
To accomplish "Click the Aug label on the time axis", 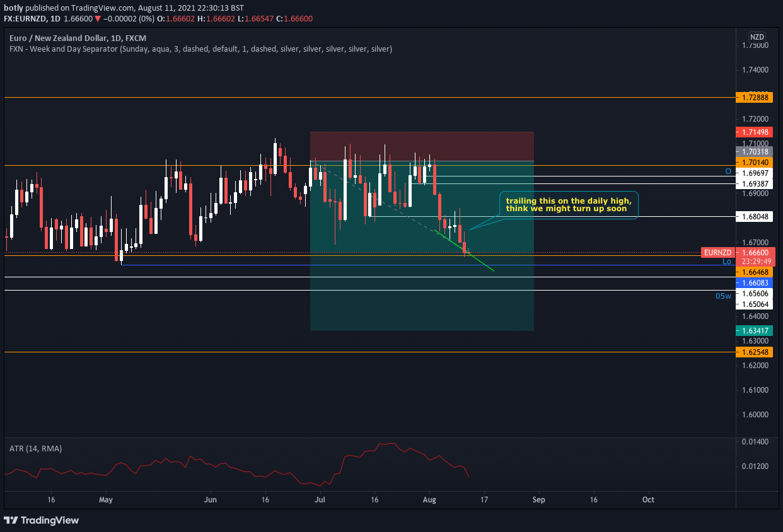I will click(x=429, y=500).
